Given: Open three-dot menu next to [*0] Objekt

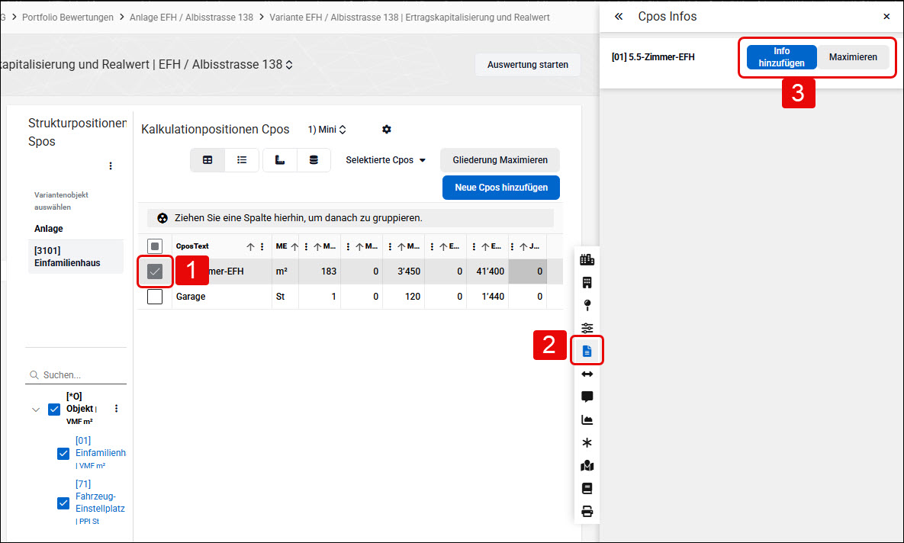Looking at the screenshot, I should [x=117, y=409].
